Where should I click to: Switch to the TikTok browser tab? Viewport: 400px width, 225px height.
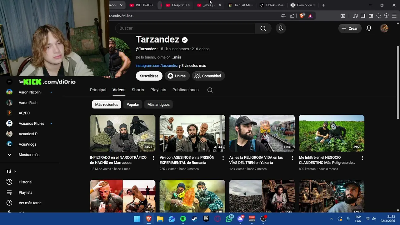[x=272, y=5]
